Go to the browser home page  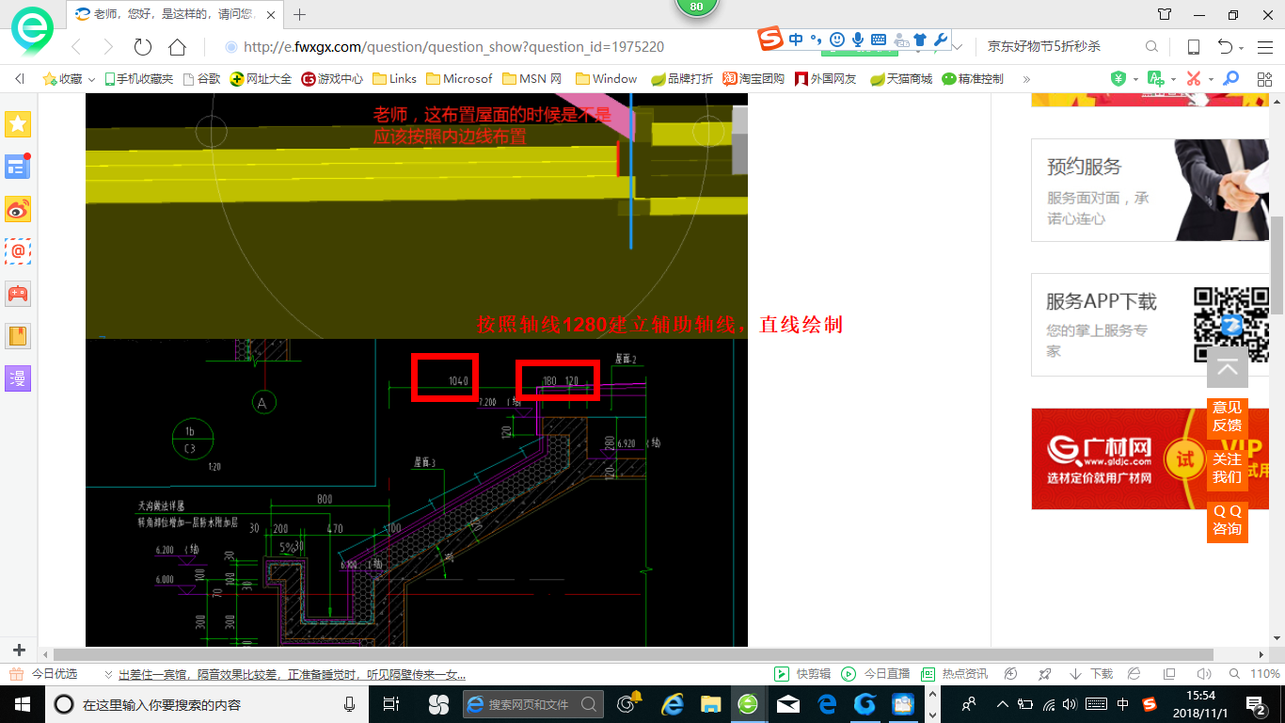coord(177,47)
